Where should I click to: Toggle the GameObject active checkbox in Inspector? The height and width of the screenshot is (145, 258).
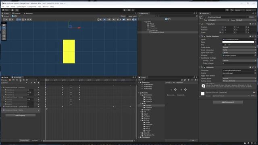point(205,17)
